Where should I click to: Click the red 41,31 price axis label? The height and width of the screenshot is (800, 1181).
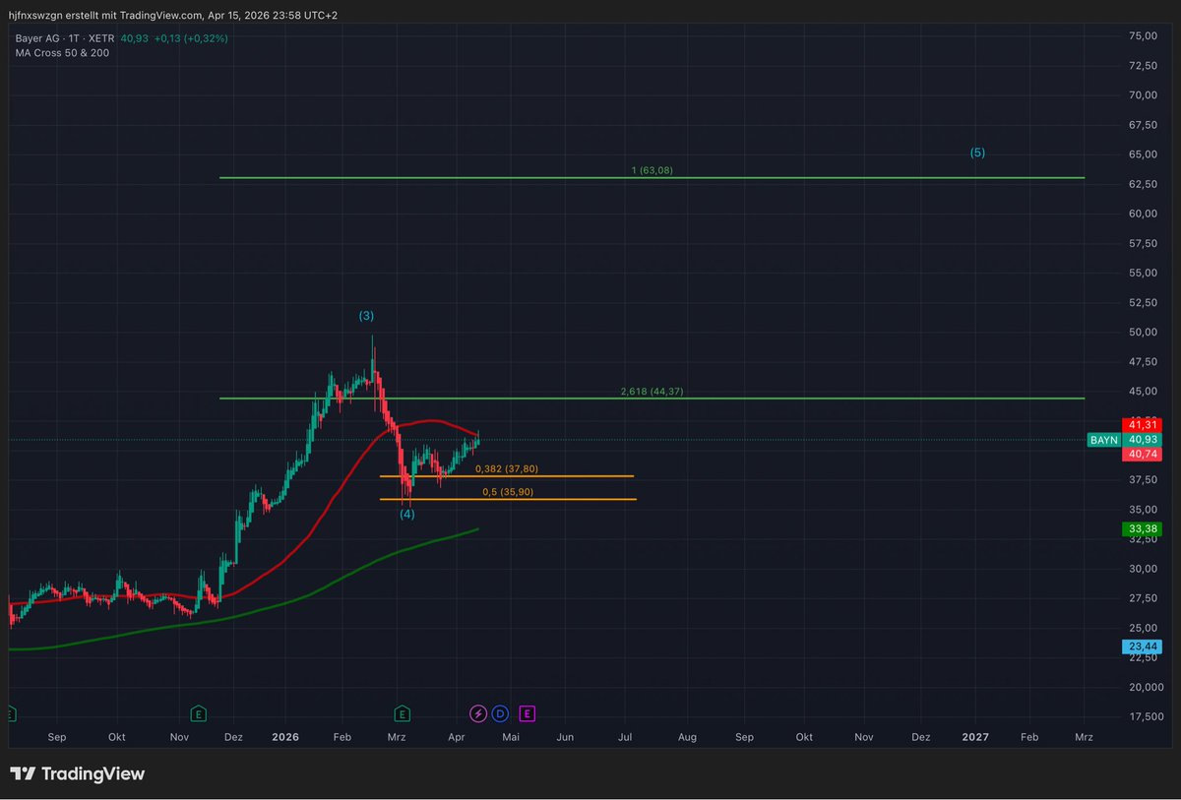click(x=1142, y=424)
